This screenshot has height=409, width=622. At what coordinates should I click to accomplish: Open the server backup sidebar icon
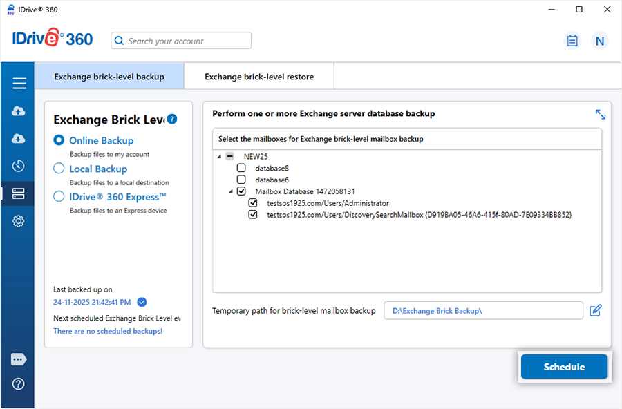[19, 193]
